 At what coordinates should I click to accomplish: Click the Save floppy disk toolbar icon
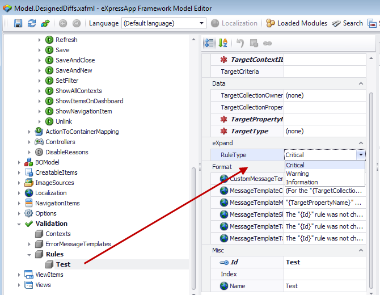18,23
